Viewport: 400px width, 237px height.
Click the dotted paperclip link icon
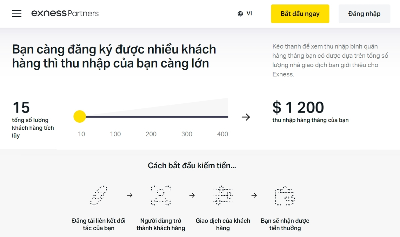pos(99,196)
